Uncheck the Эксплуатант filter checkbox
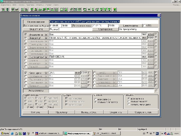181x136 pixels. [26, 57]
